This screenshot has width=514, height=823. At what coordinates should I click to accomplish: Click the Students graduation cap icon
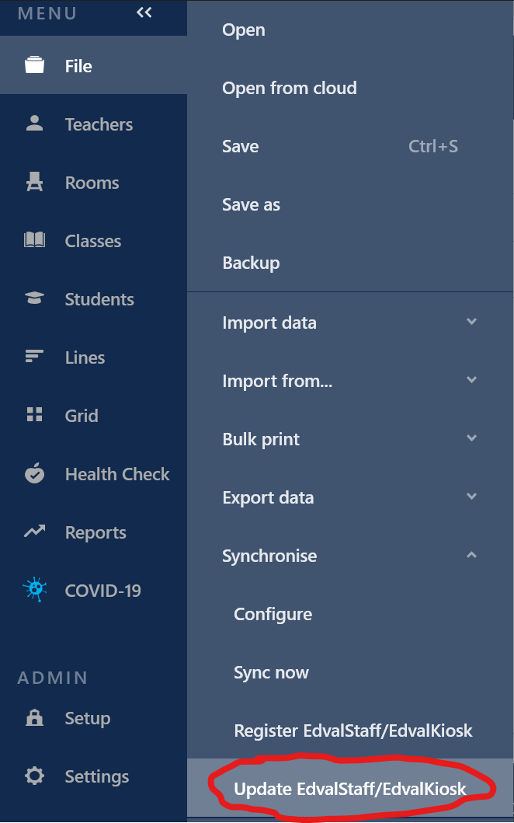pyautogui.click(x=34, y=298)
